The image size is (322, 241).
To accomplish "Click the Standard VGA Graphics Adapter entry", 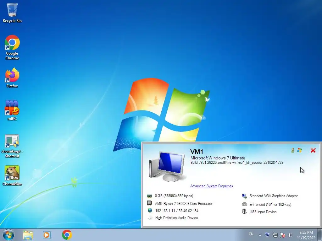I will [274, 196].
